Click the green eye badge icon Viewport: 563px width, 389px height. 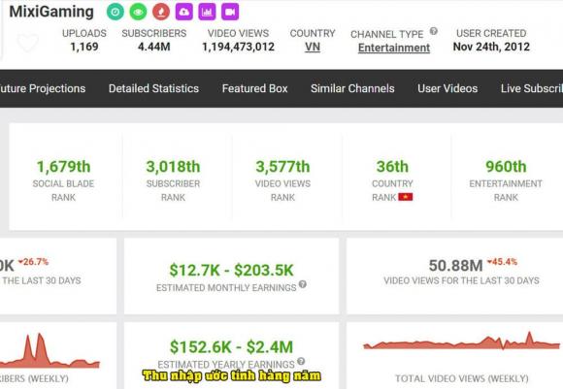138,12
